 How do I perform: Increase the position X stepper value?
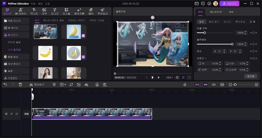[x=224, y=50]
